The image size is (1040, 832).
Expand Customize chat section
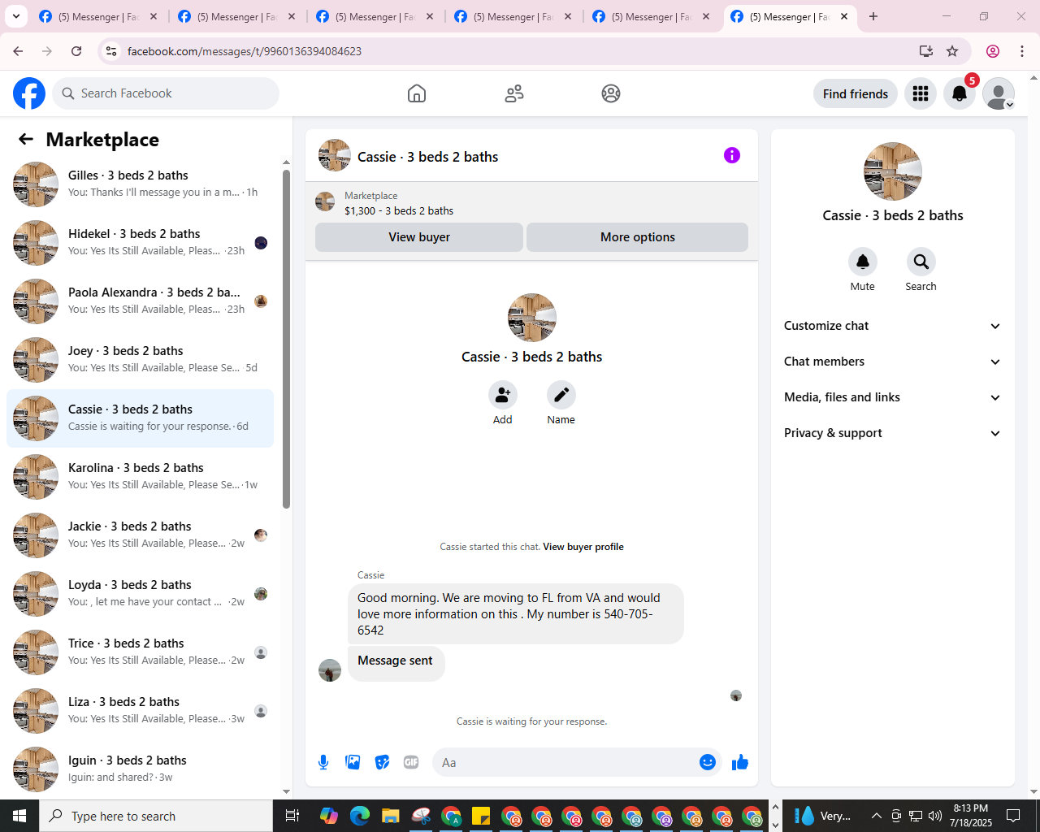coord(893,326)
